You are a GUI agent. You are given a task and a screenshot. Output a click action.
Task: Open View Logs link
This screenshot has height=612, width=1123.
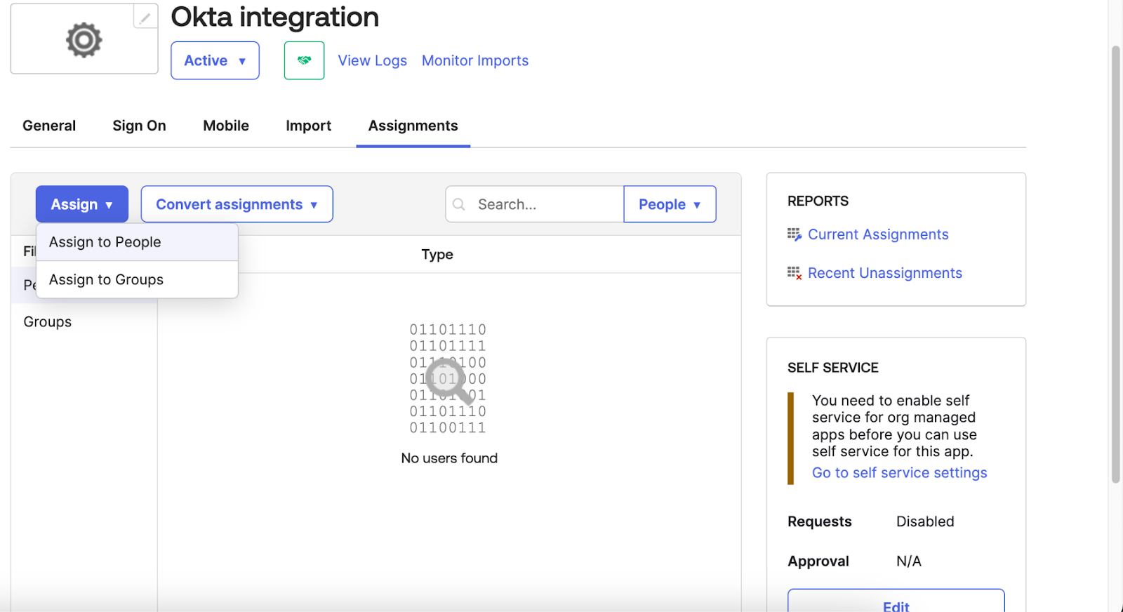pos(372,60)
